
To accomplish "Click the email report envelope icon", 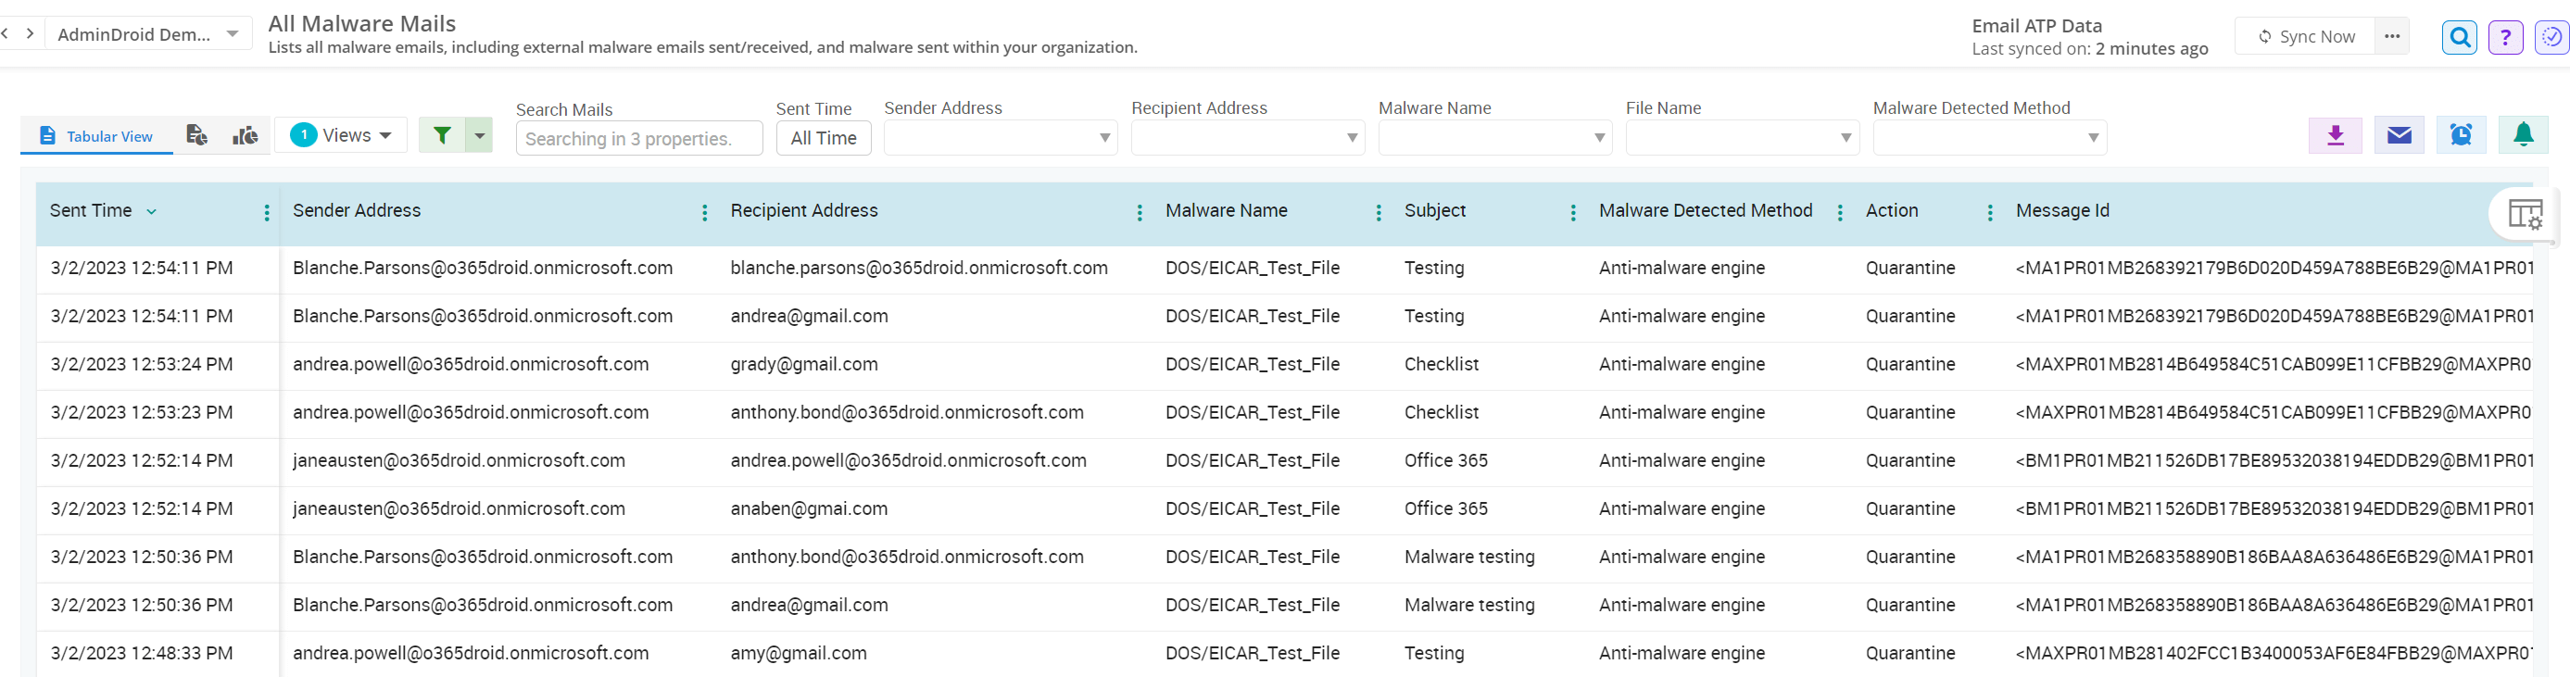I will click(2399, 135).
